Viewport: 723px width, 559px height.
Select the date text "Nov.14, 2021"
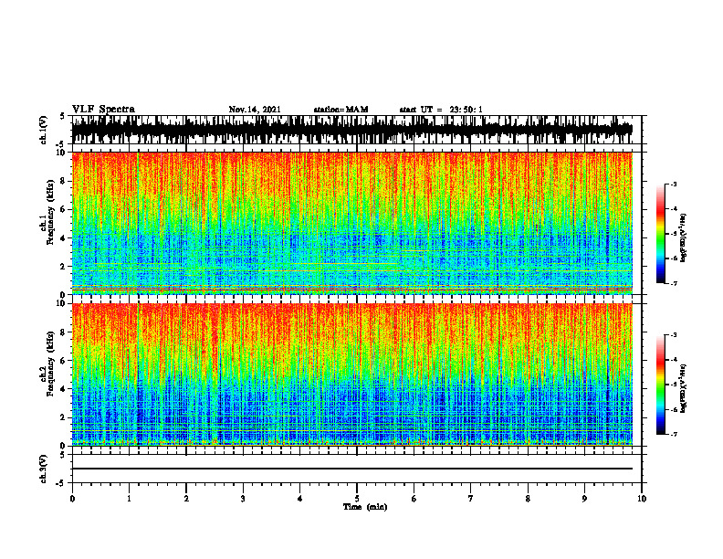point(255,110)
